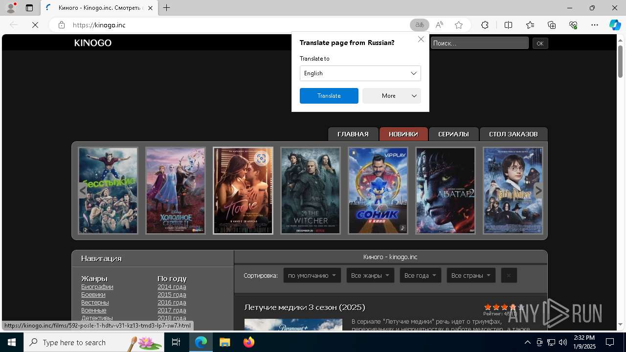
Task: Open Летучие медики 3 сезон title
Action: pyautogui.click(x=305, y=308)
